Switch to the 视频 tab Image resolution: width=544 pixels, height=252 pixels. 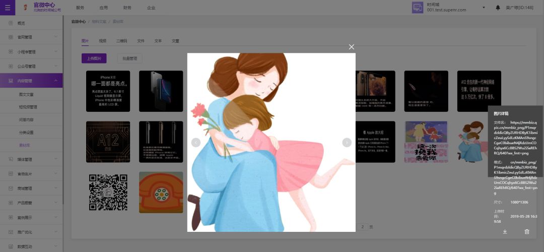pos(103,41)
